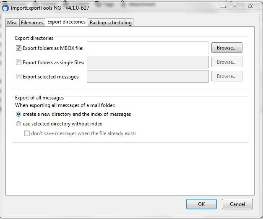This screenshot has height=219, width=263.
Task: Maximize the ImportExportTools NG window
Action: [234, 6]
